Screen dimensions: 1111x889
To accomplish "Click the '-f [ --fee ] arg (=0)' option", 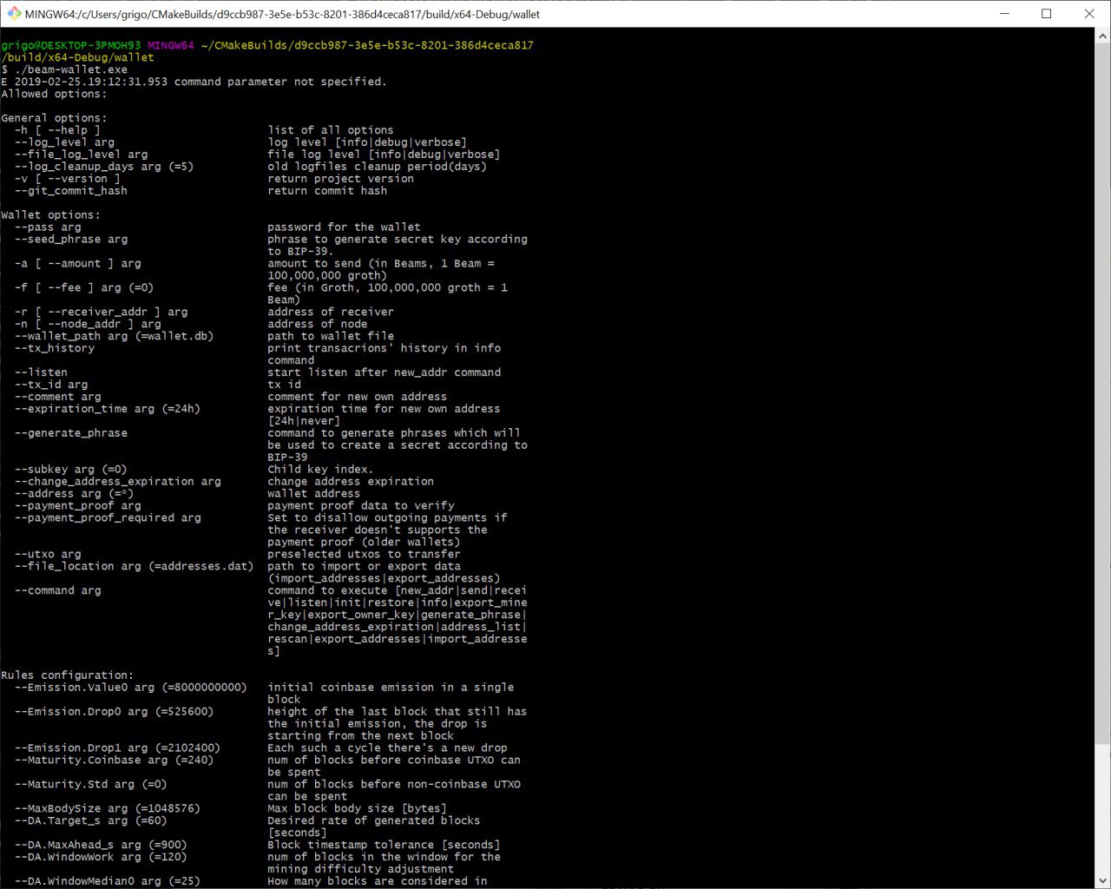I will 84,288.
